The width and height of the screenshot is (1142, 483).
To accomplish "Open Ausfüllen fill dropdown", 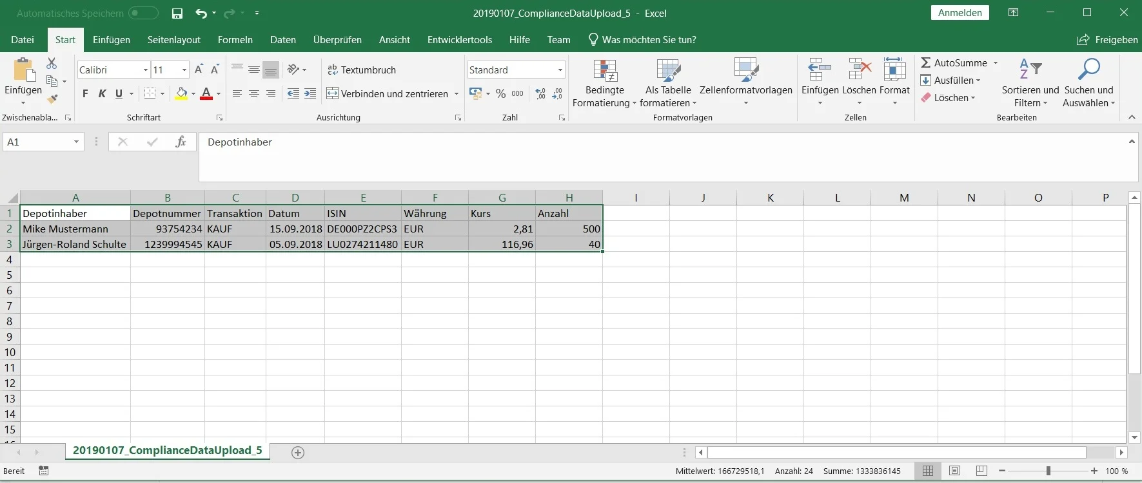I will pyautogui.click(x=950, y=80).
